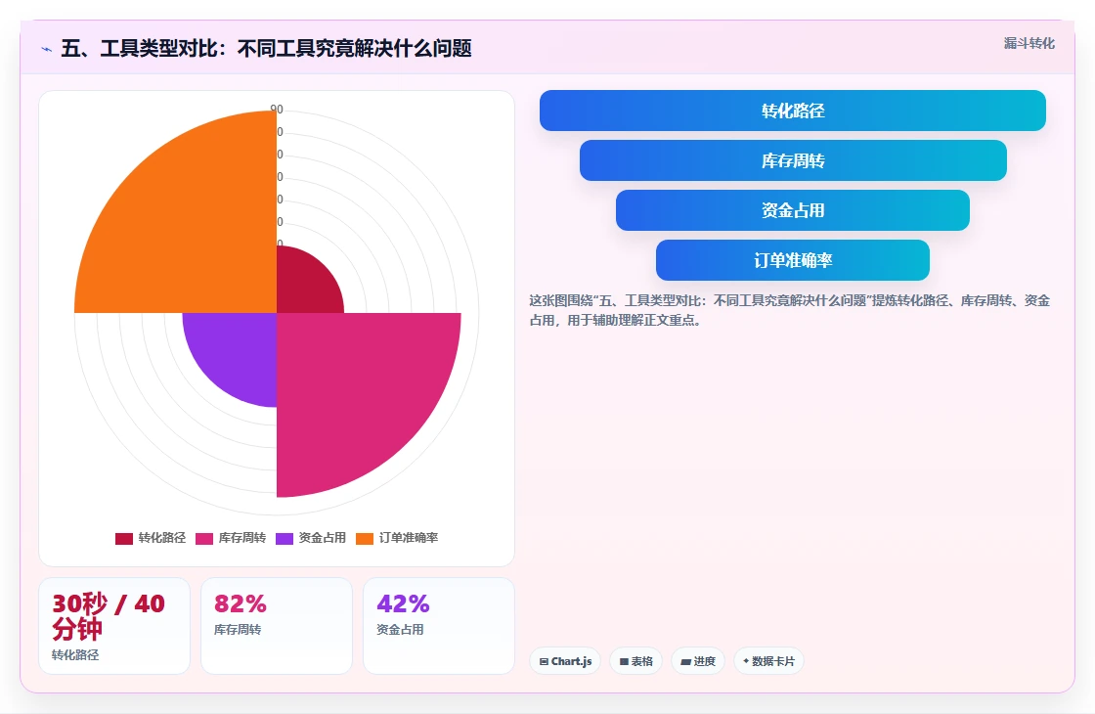Open the 30秒 / 40分钟 data card

pyautogui.click(x=114, y=626)
